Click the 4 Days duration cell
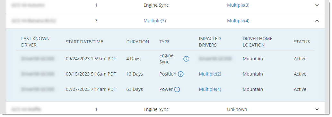This screenshot has width=332, height=117. [x=133, y=59]
